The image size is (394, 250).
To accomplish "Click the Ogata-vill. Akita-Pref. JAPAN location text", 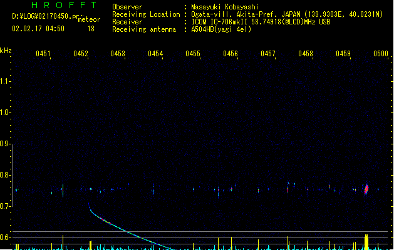I will tap(287, 14).
